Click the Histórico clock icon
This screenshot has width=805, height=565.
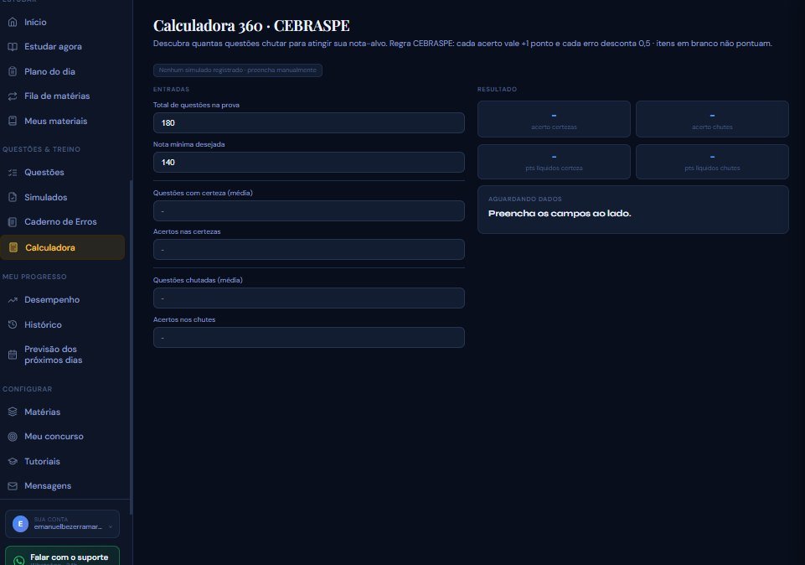(x=13, y=324)
